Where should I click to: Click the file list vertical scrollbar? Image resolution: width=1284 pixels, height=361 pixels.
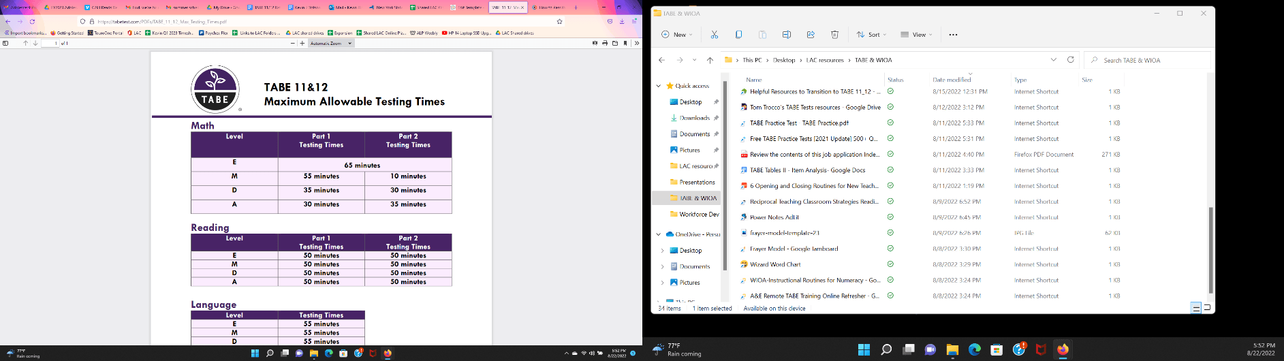[x=1210, y=249]
